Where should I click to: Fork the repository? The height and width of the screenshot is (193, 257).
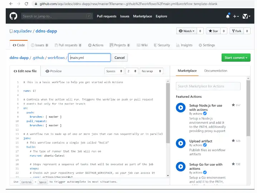click(237, 31)
